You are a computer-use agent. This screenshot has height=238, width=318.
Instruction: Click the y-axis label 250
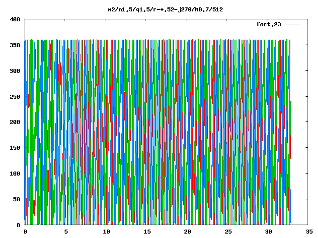click(15, 97)
